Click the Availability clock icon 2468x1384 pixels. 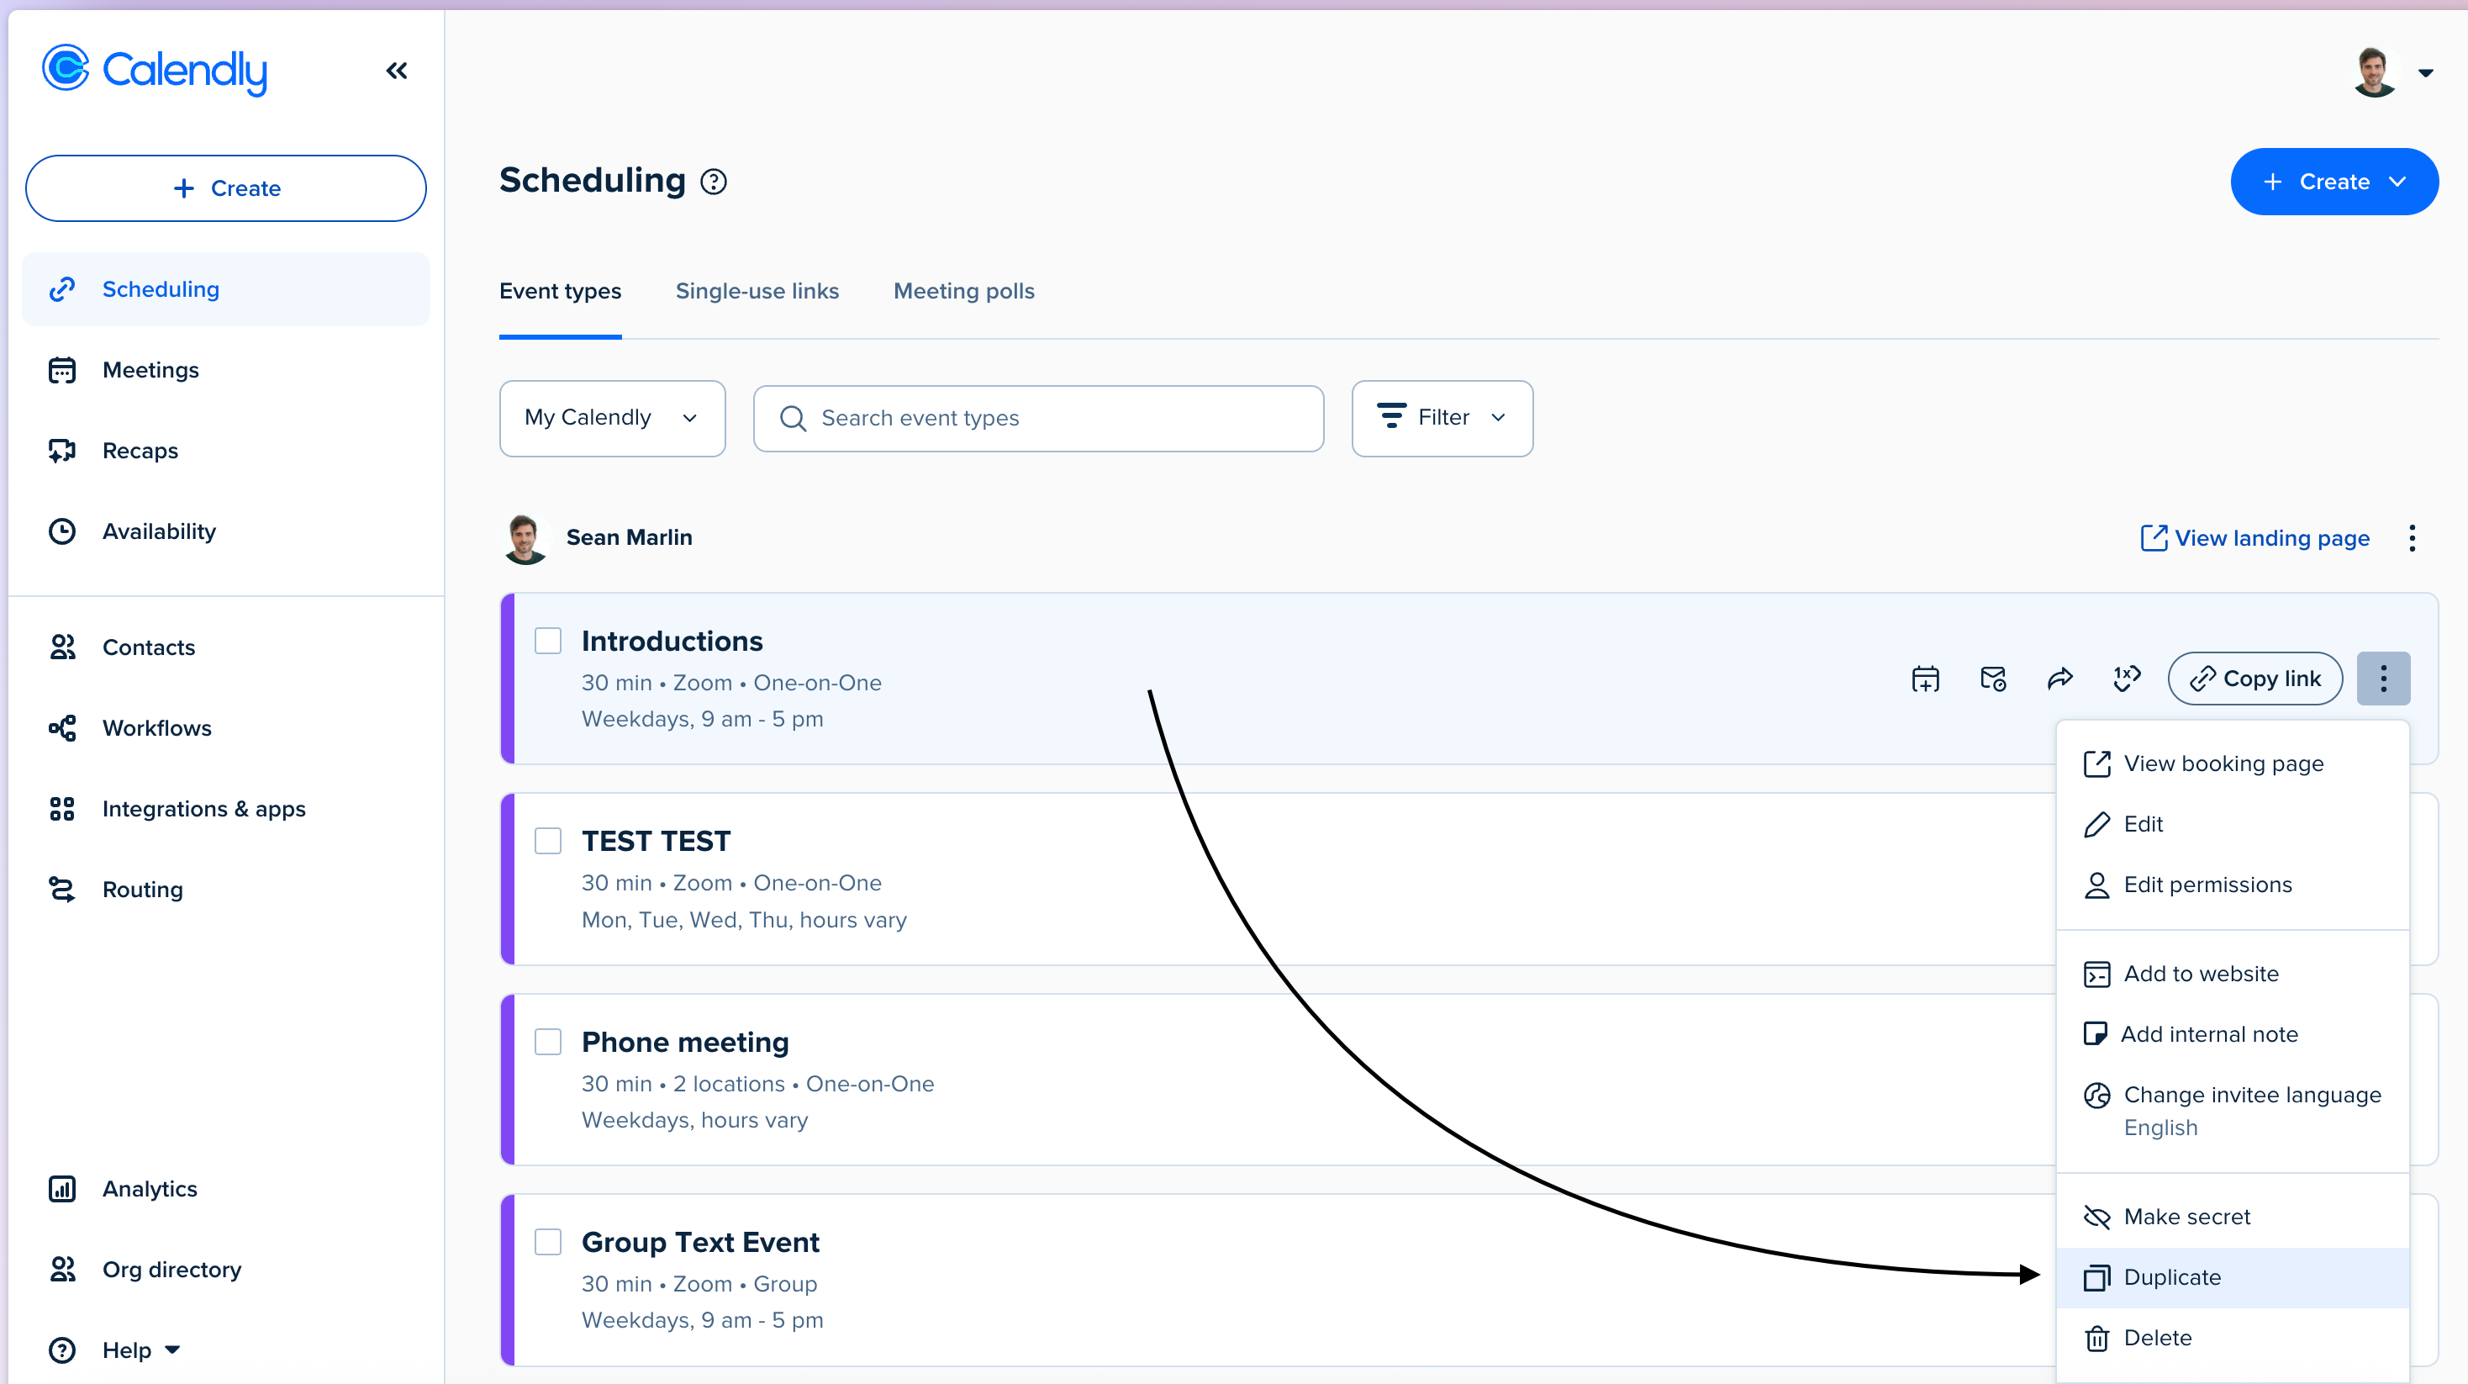(x=62, y=531)
